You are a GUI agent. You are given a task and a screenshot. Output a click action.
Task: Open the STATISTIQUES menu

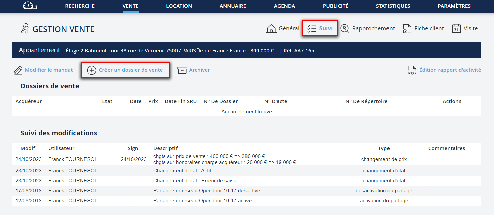pyautogui.click(x=393, y=6)
